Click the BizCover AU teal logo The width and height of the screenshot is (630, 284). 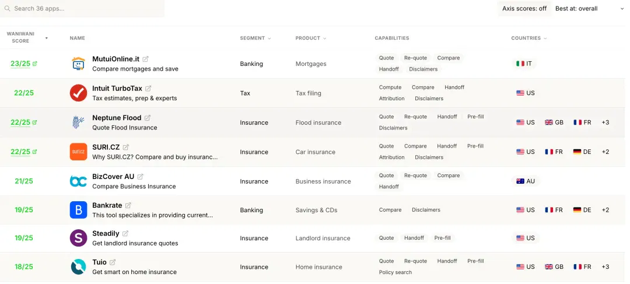[78, 181]
